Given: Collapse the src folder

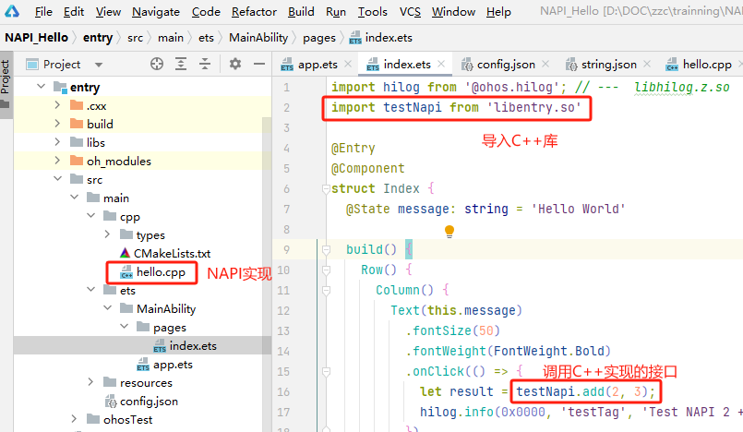Looking at the screenshot, I should tap(58, 178).
